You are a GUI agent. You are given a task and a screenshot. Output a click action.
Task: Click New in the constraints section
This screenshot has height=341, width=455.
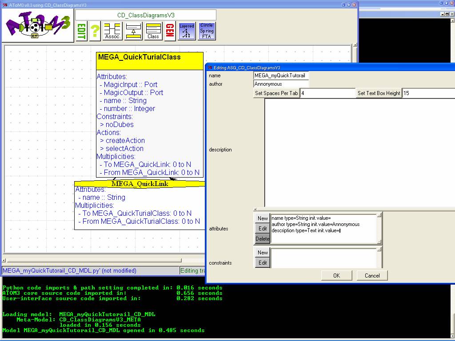pos(263,253)
